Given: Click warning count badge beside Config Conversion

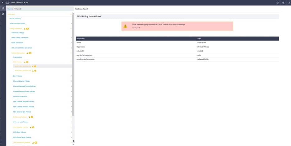Looking at the screenshot, I should tap(27, 29).
